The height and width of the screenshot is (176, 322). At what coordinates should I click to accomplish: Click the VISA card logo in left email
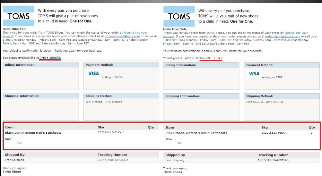coord(93,73)
